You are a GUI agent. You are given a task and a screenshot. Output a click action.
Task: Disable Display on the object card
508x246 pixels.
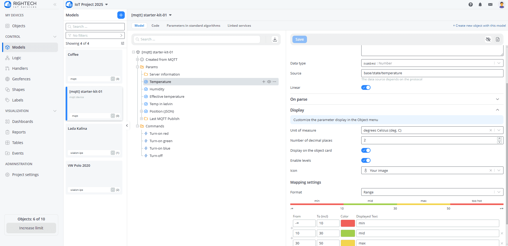(x=366, y=150)
